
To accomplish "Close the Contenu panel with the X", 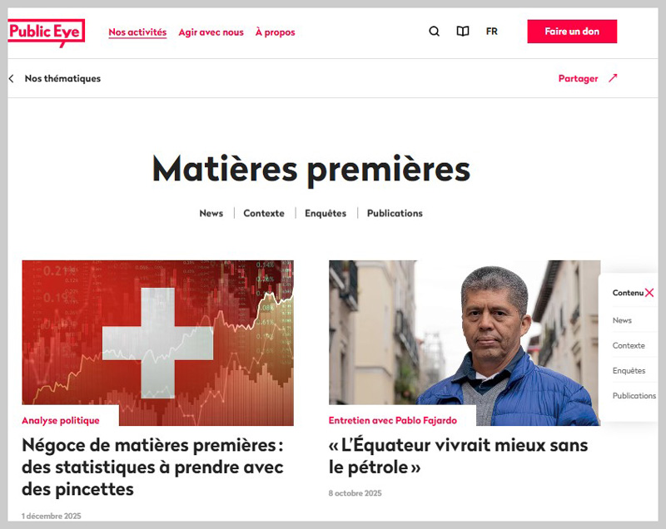I will coord(649,293).
